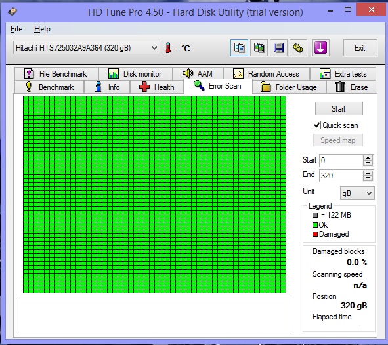Open the options gear icon
Screen dimensions: 388x345
pyautogui.click(x=298, y=48)
